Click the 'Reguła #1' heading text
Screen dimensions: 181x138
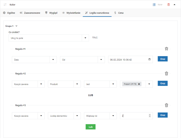20,49
